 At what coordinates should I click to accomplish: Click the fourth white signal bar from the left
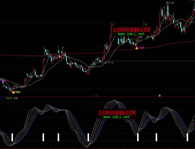pos(88,137)
